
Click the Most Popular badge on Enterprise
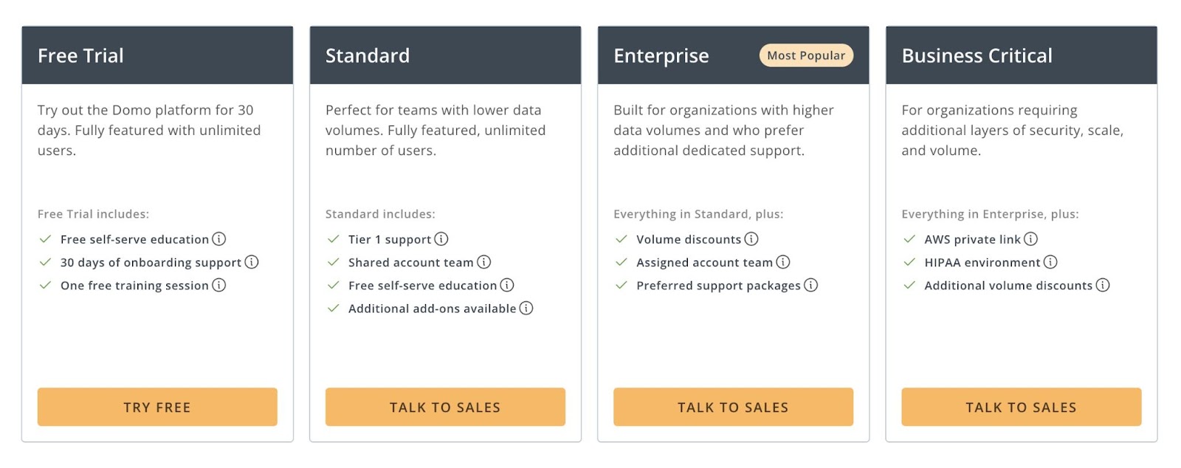[x=806, y=55]
